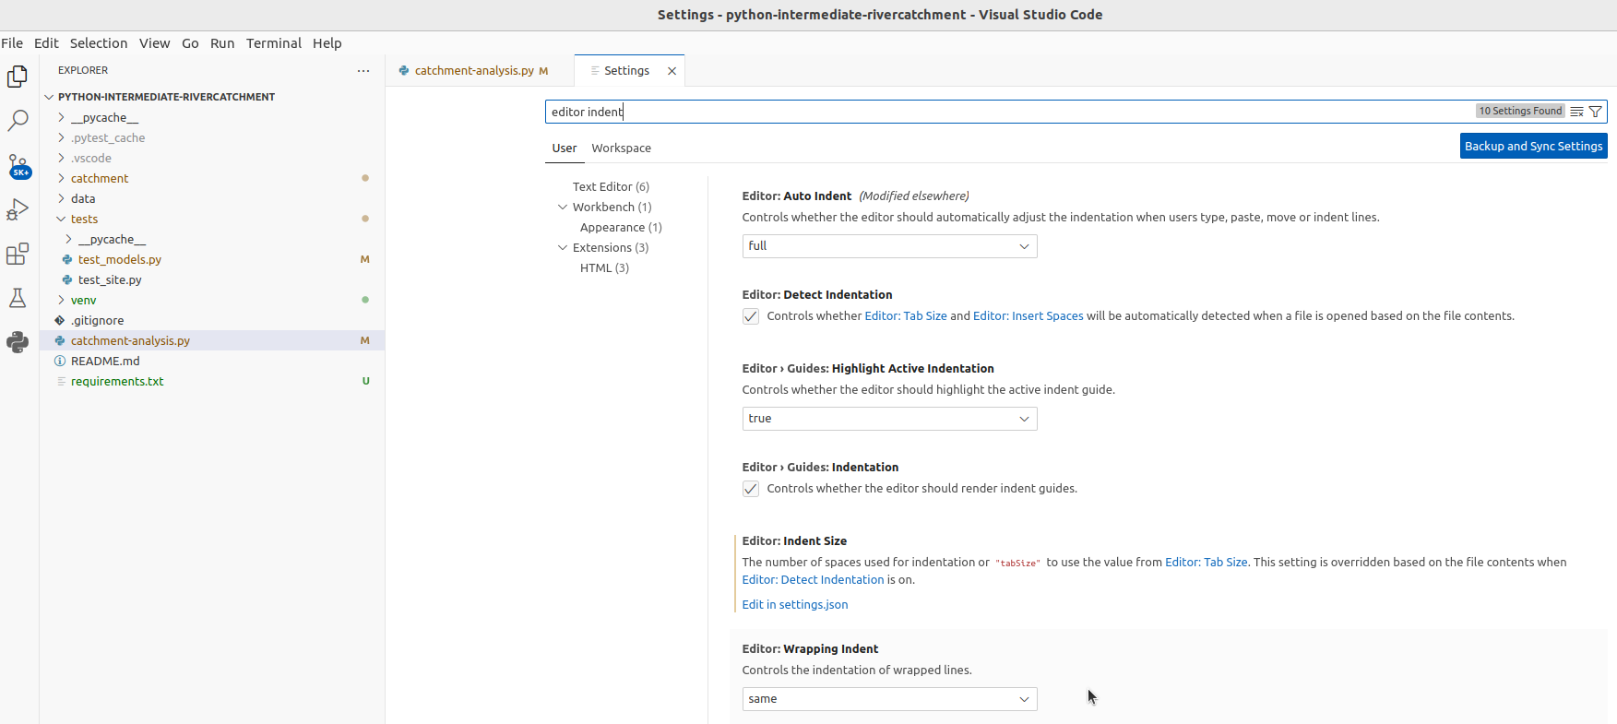This screenshot has width=1617, height=724.
Task: Open Testing flask icon in activity bar
Action: 18,298
